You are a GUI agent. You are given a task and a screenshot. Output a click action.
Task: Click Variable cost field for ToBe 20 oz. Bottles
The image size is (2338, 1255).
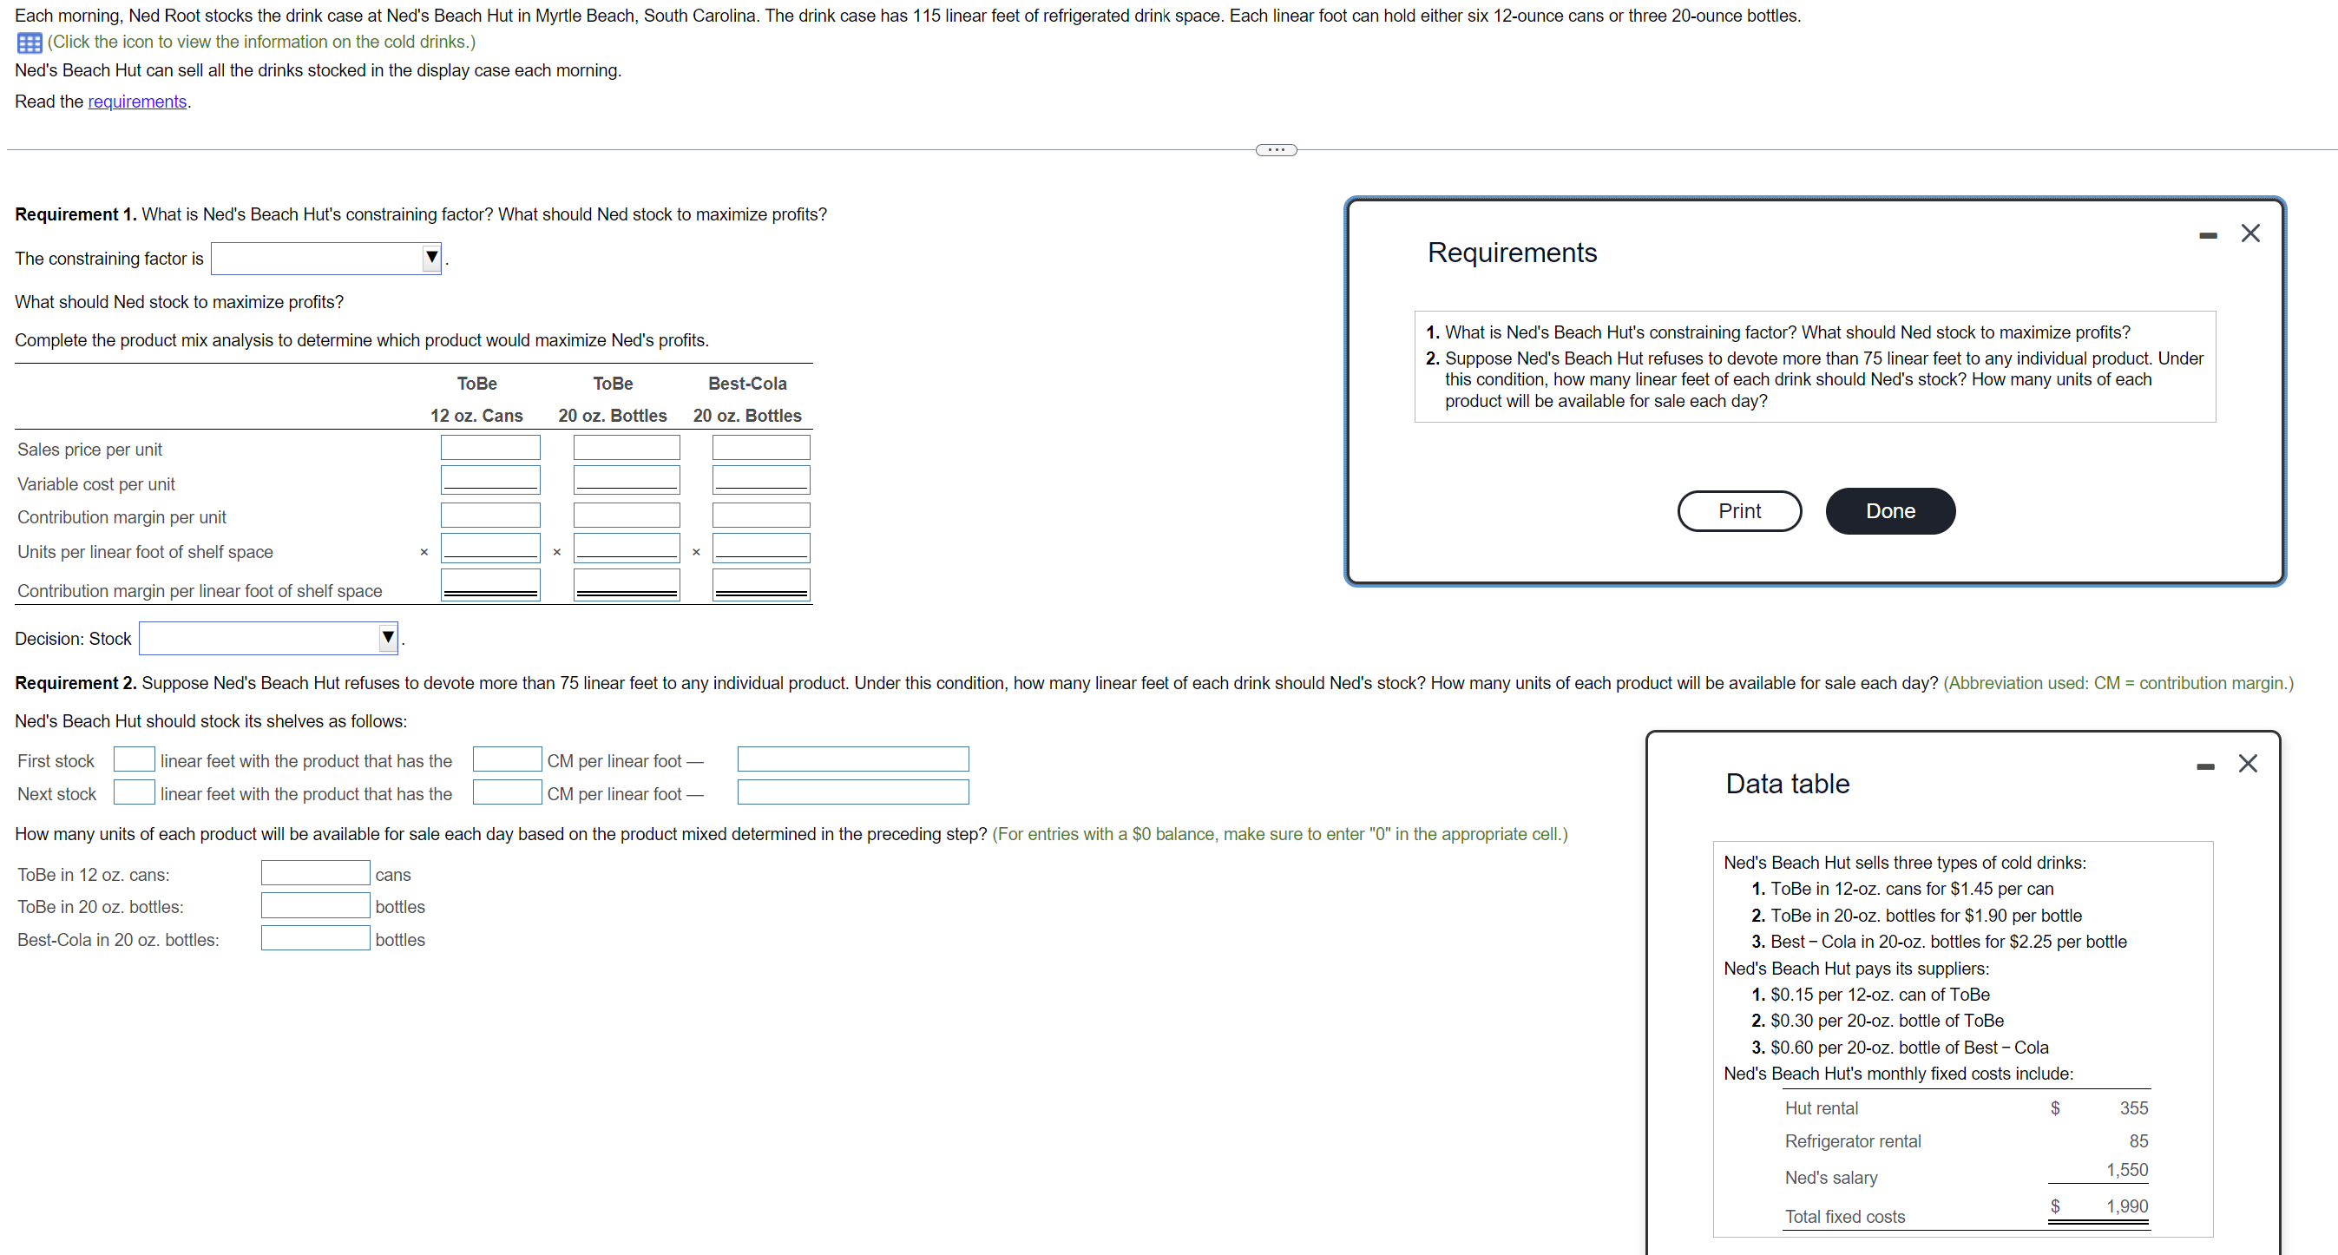pos(627,480)
